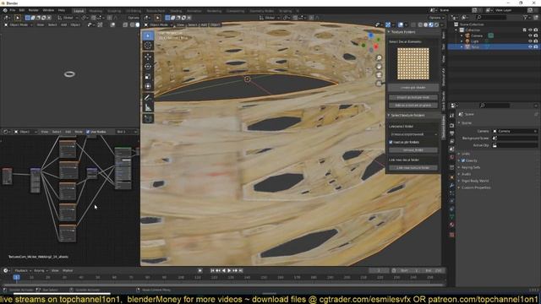Screen dimensions: 541x304
Task: Toggle camera view navigation icon
Action: 379,75
